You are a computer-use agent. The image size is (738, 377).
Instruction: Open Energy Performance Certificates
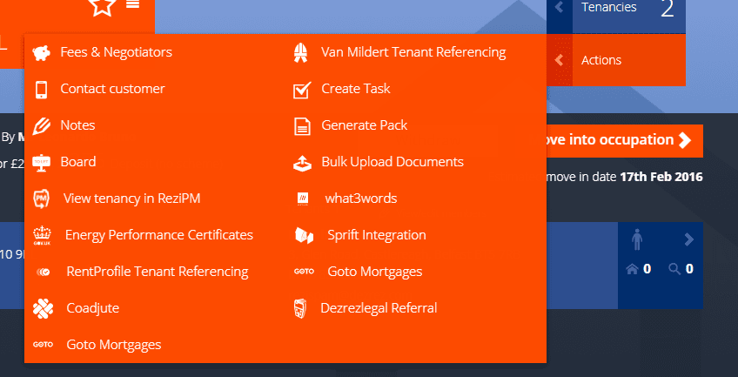[159, 235]
